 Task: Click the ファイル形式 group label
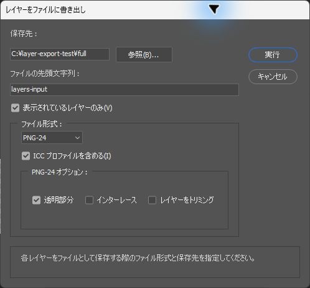(x=42, y=124)
